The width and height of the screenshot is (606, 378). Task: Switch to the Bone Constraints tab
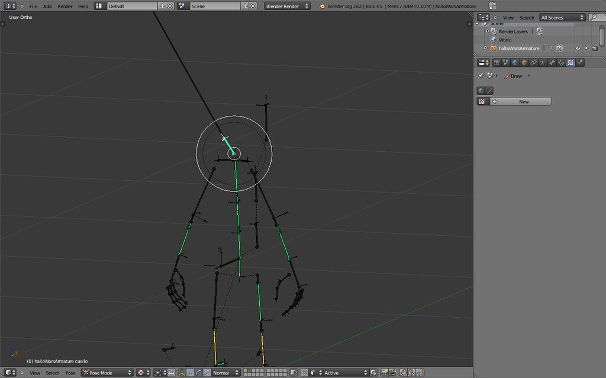pos(562,63)
